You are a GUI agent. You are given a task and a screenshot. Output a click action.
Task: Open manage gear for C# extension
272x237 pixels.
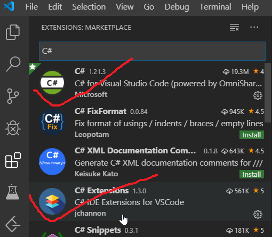click(x=258, y=96)
